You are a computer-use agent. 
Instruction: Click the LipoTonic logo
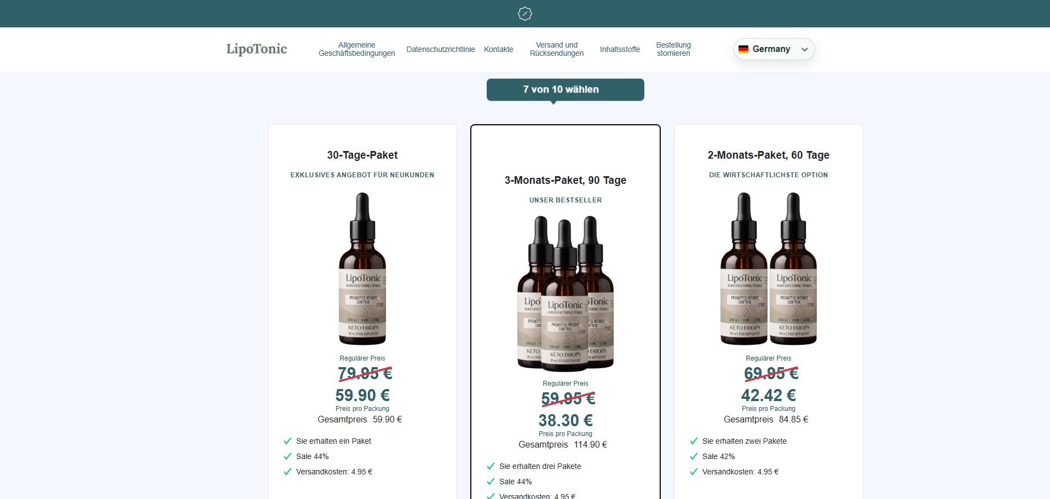pos(257,49)
